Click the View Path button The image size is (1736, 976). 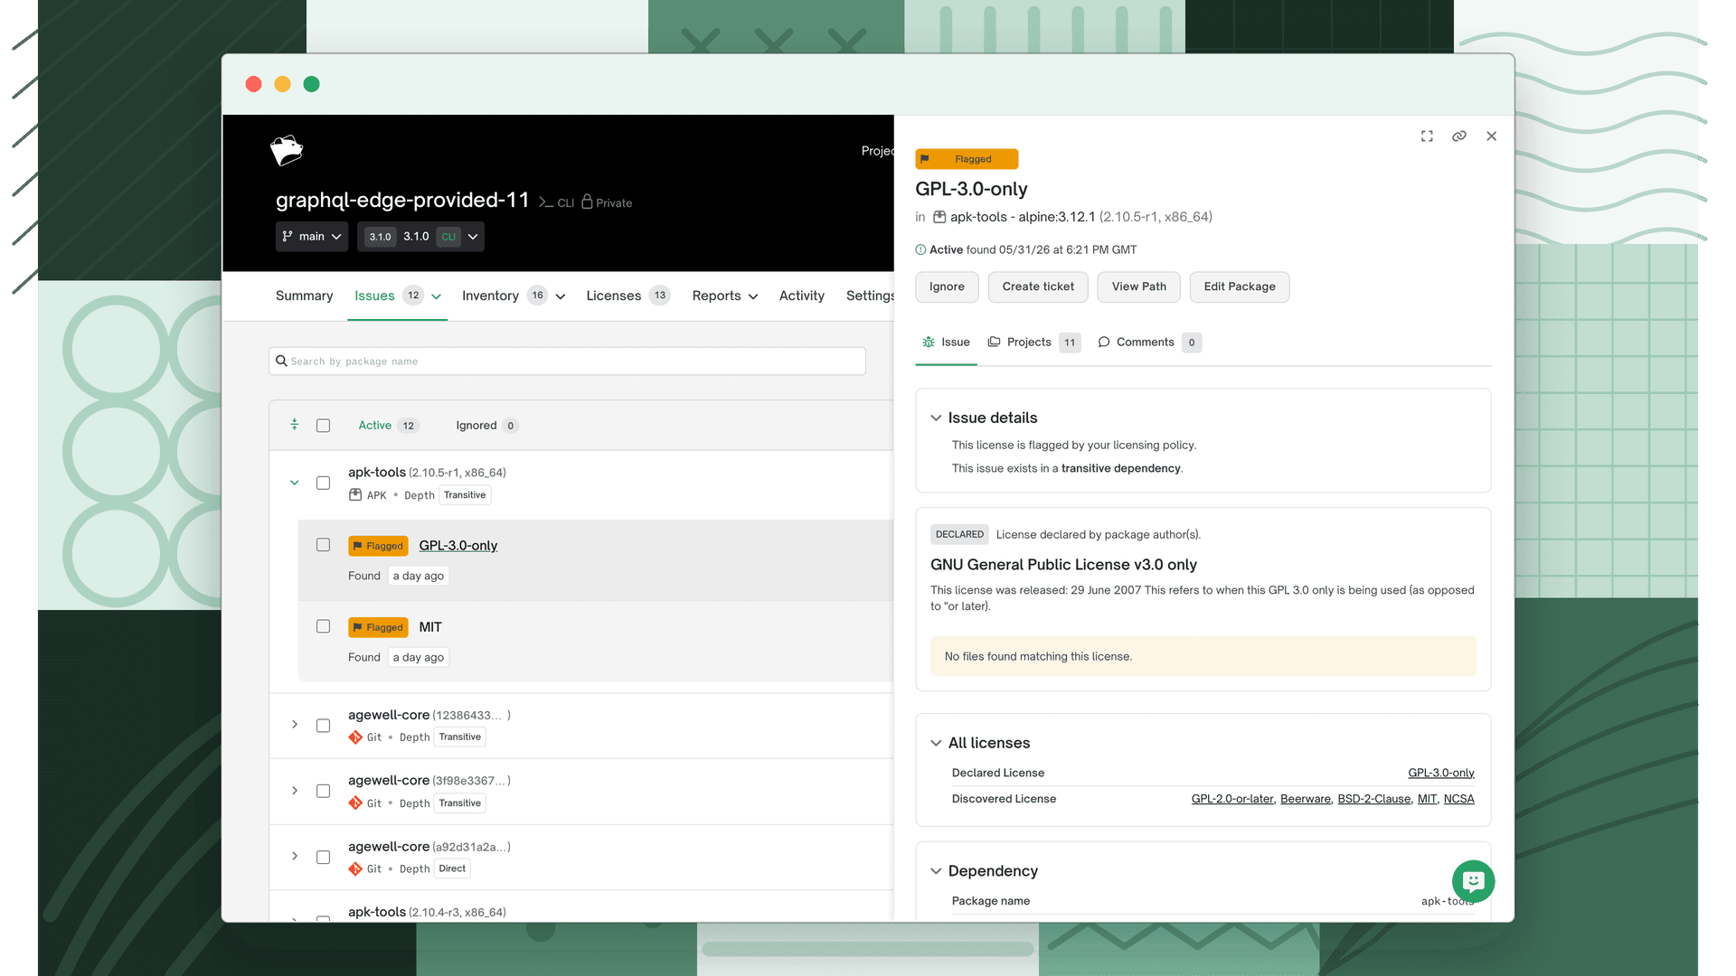(x=1139, y=286)
